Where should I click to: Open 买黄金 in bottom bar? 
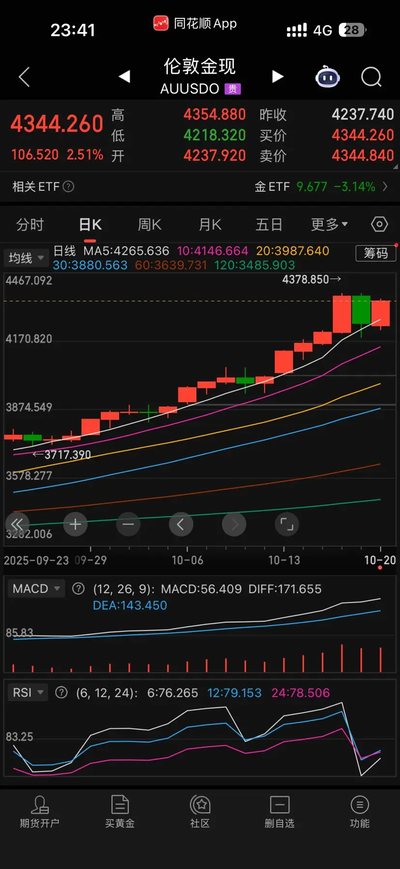tap(120, 811)
